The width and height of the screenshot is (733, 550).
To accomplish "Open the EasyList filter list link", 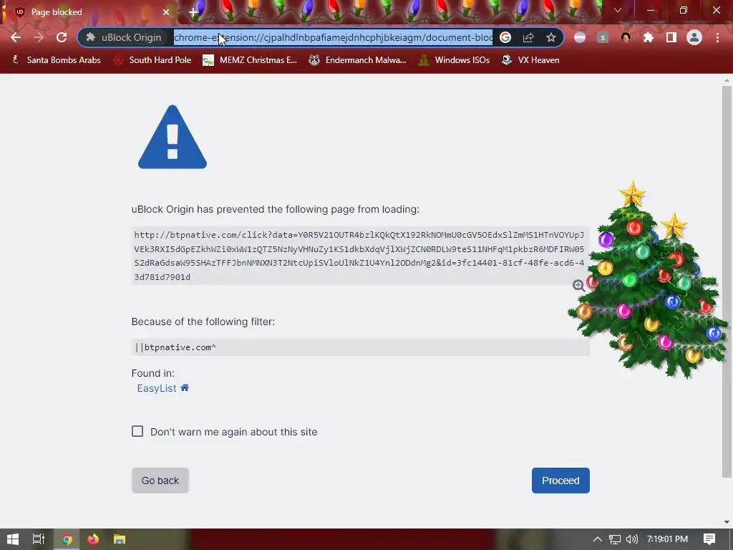I will pyautogui.click(x=157, y=388).
